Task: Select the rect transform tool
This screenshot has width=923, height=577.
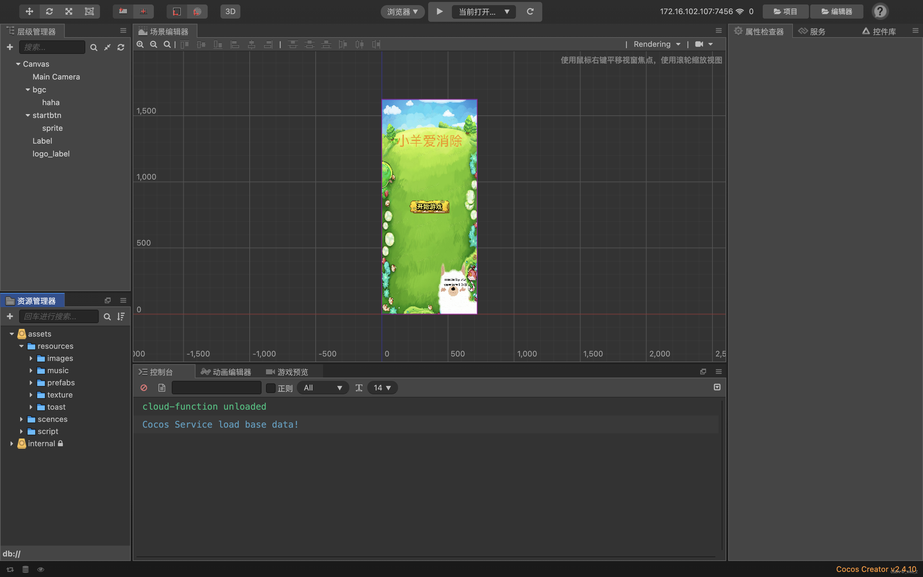Action: 89,12
